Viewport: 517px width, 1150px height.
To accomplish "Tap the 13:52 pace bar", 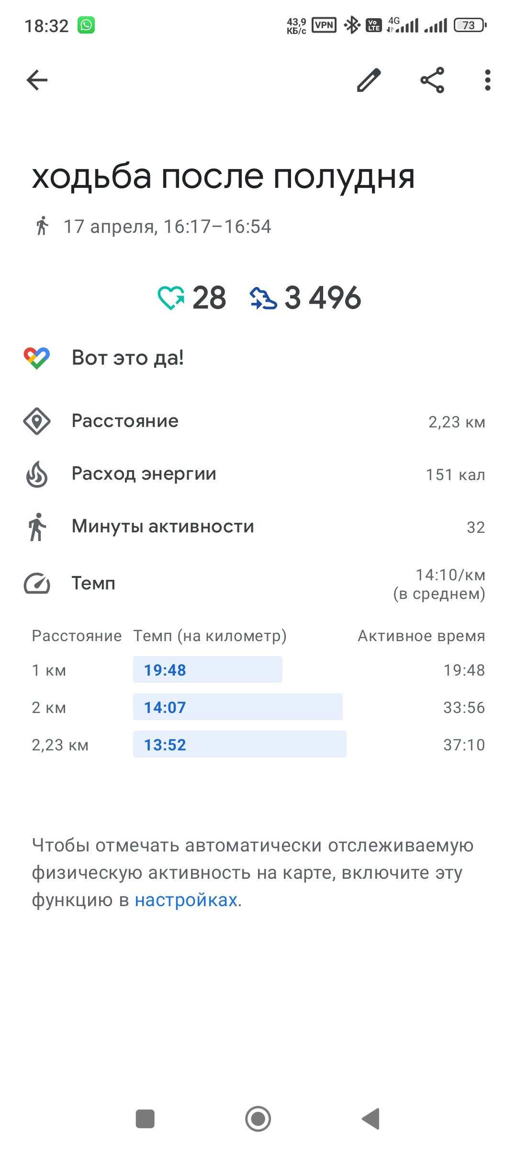I will (240, 744).
